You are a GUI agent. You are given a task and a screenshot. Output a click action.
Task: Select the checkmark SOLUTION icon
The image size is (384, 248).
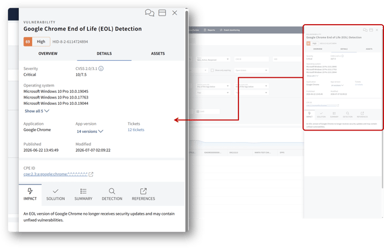click(56, 191)
